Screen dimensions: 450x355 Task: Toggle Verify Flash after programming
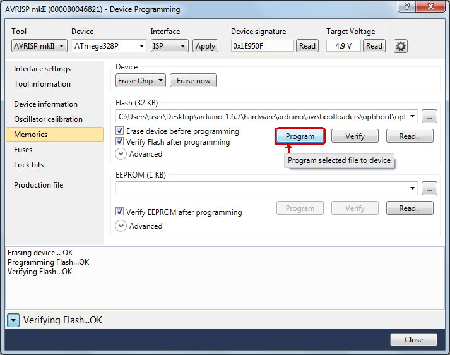tap(120, 142)
